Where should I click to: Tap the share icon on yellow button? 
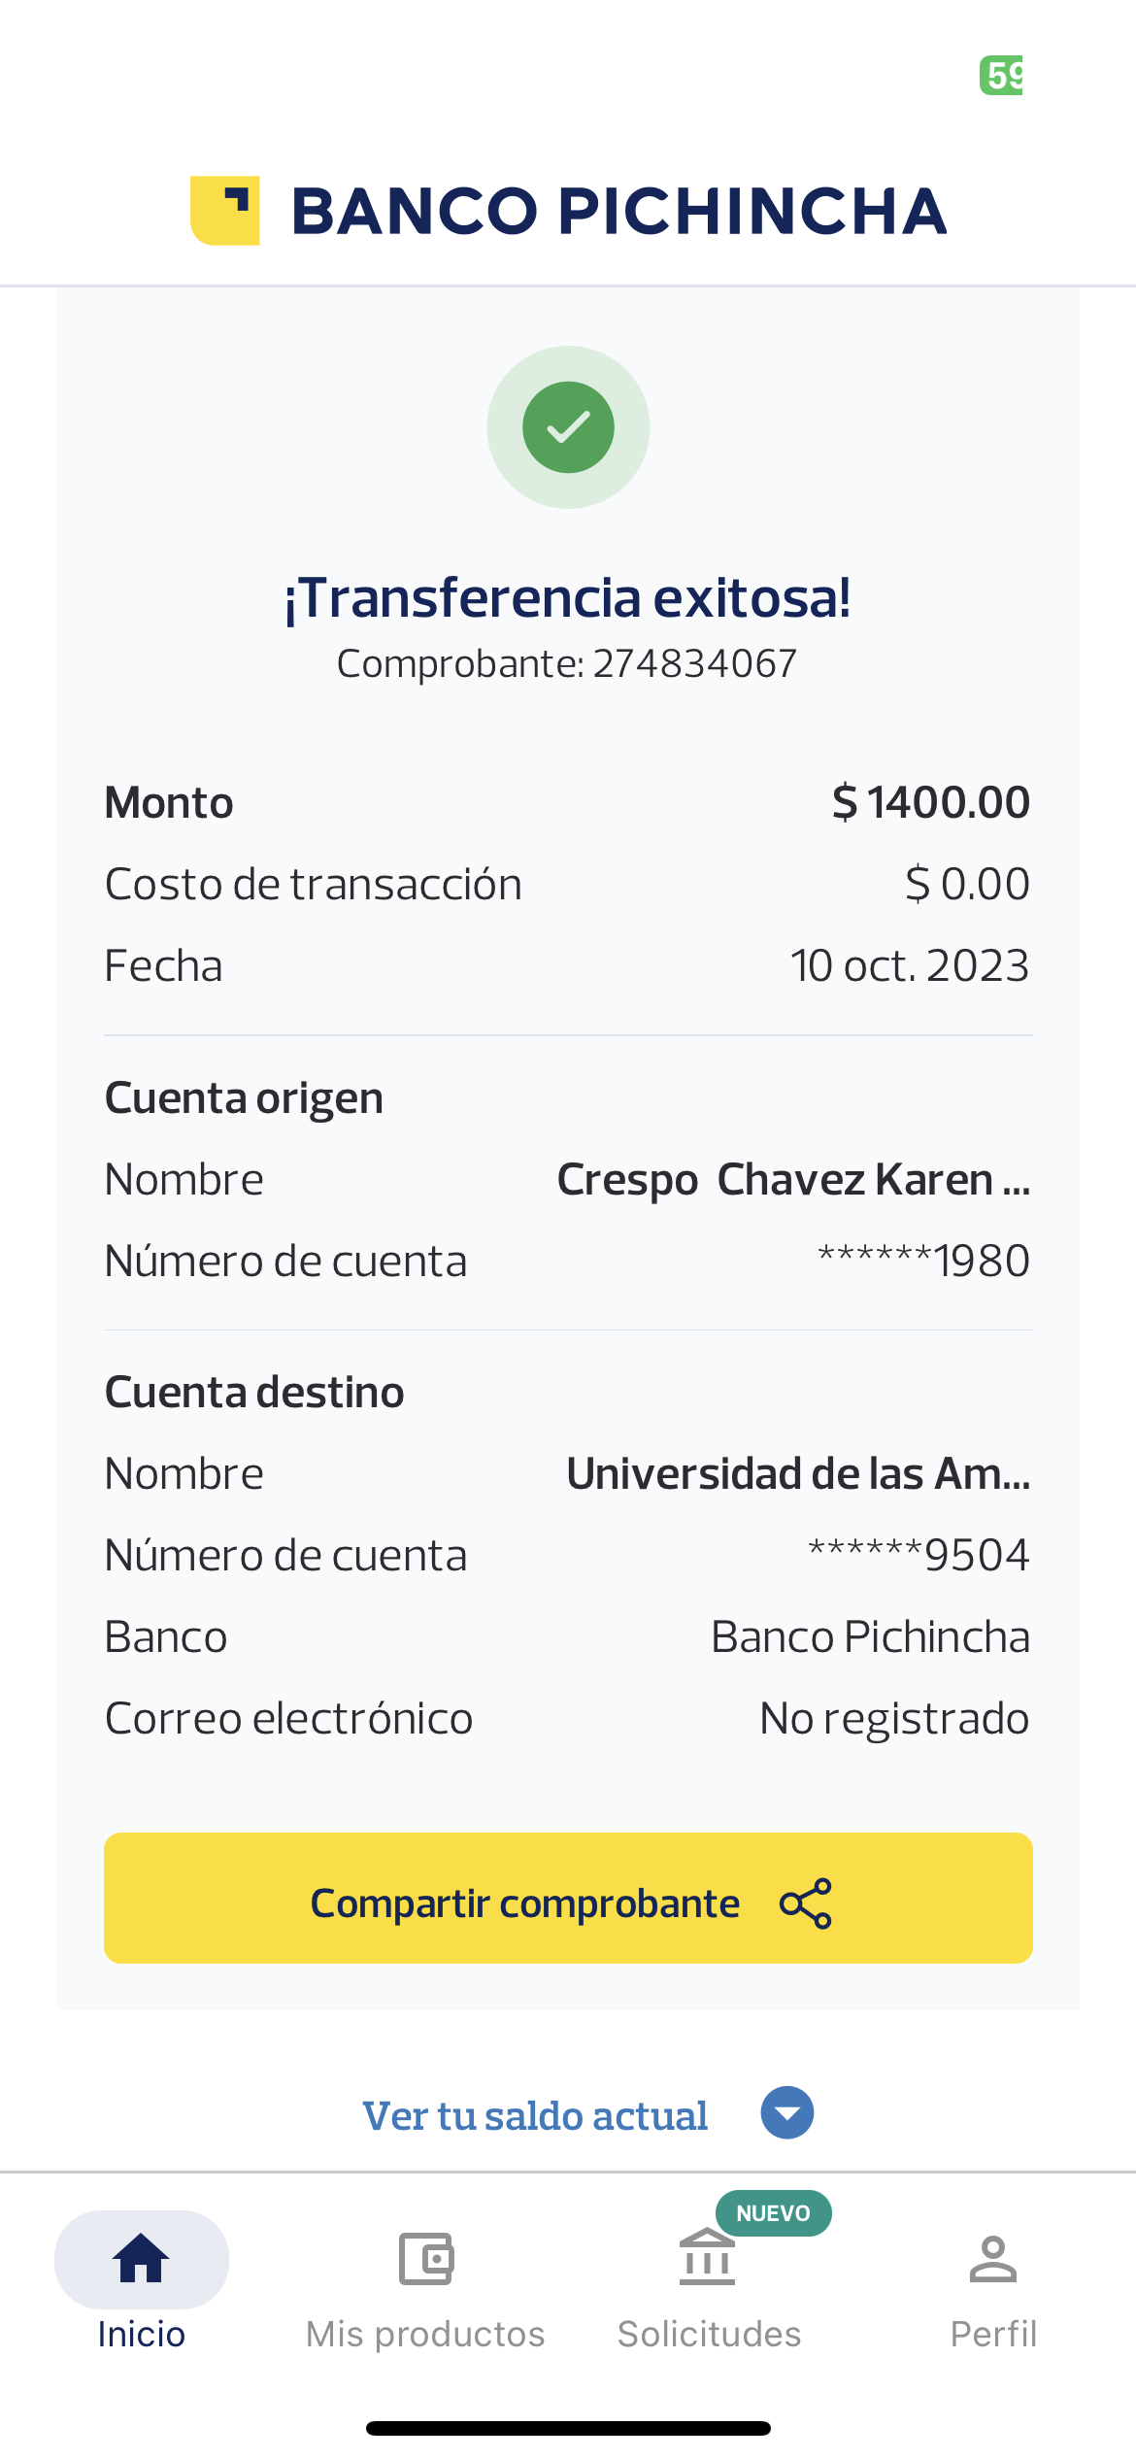806,1903
